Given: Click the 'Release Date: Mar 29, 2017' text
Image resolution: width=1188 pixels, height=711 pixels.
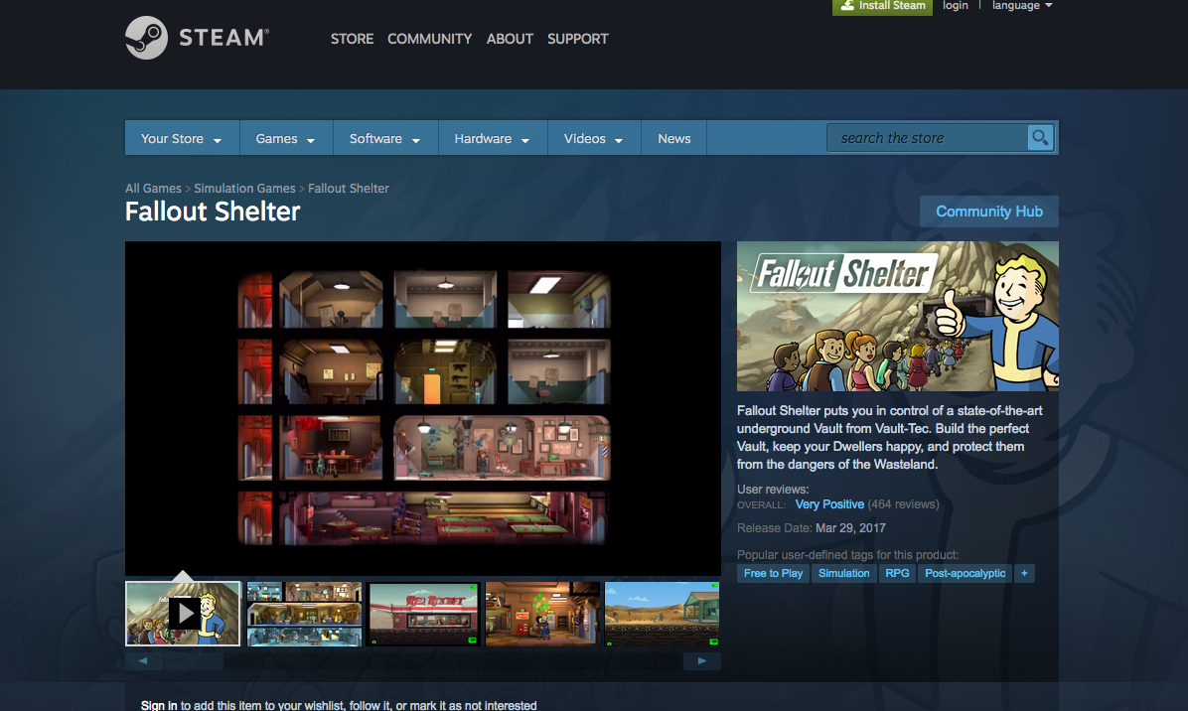Looking at the screenshot, I should point(812,527).
